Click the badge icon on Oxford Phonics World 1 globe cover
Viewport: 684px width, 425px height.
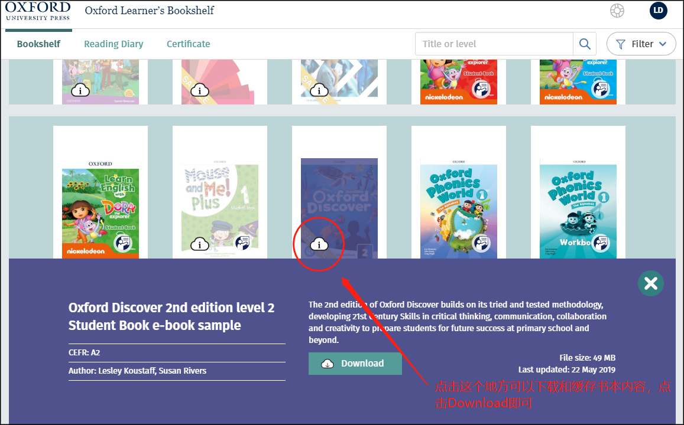point(482,243)
